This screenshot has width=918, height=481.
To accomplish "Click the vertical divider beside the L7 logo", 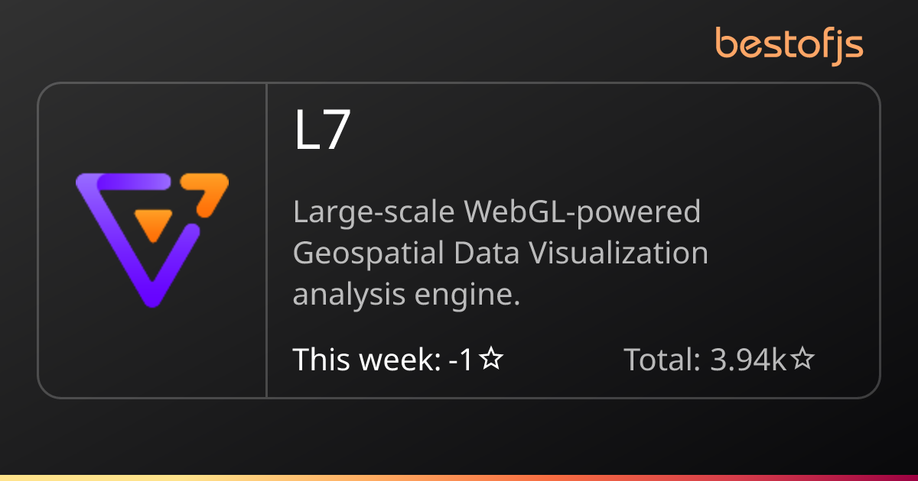I will pyautogui.click(x=266, y=240).
